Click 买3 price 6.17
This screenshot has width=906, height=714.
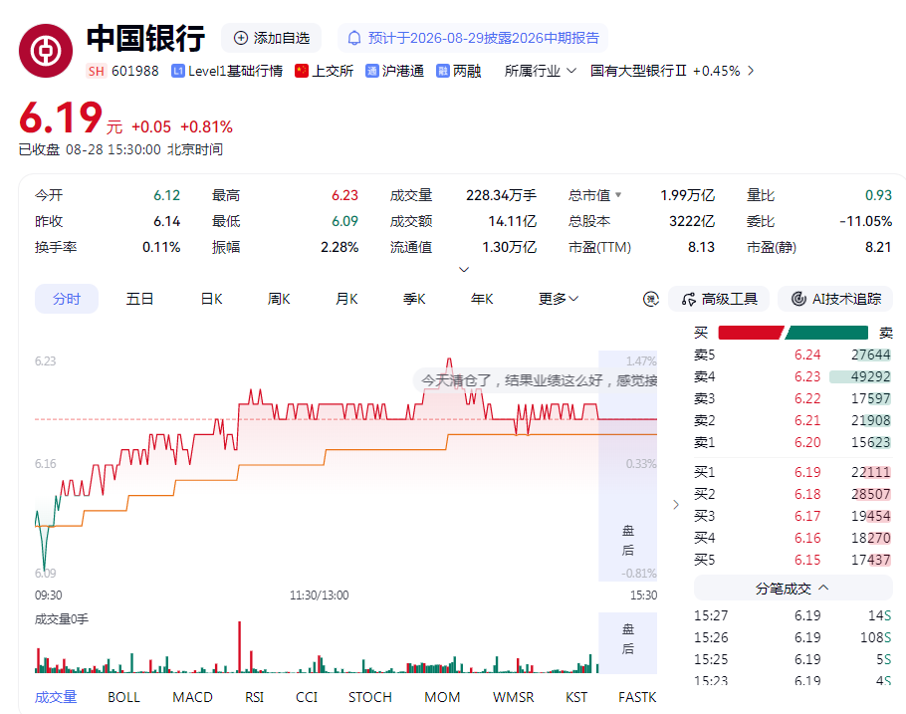pos(807,516)
